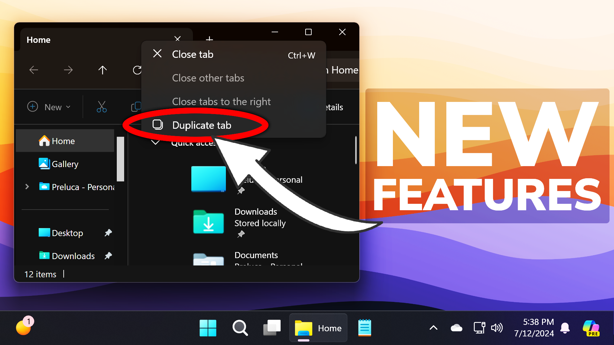
Task: Click the refresh icon
Action: 137,70
